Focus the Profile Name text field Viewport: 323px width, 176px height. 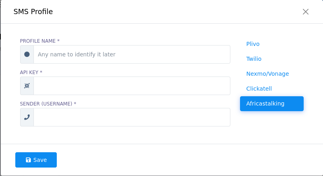click(132, 54)
